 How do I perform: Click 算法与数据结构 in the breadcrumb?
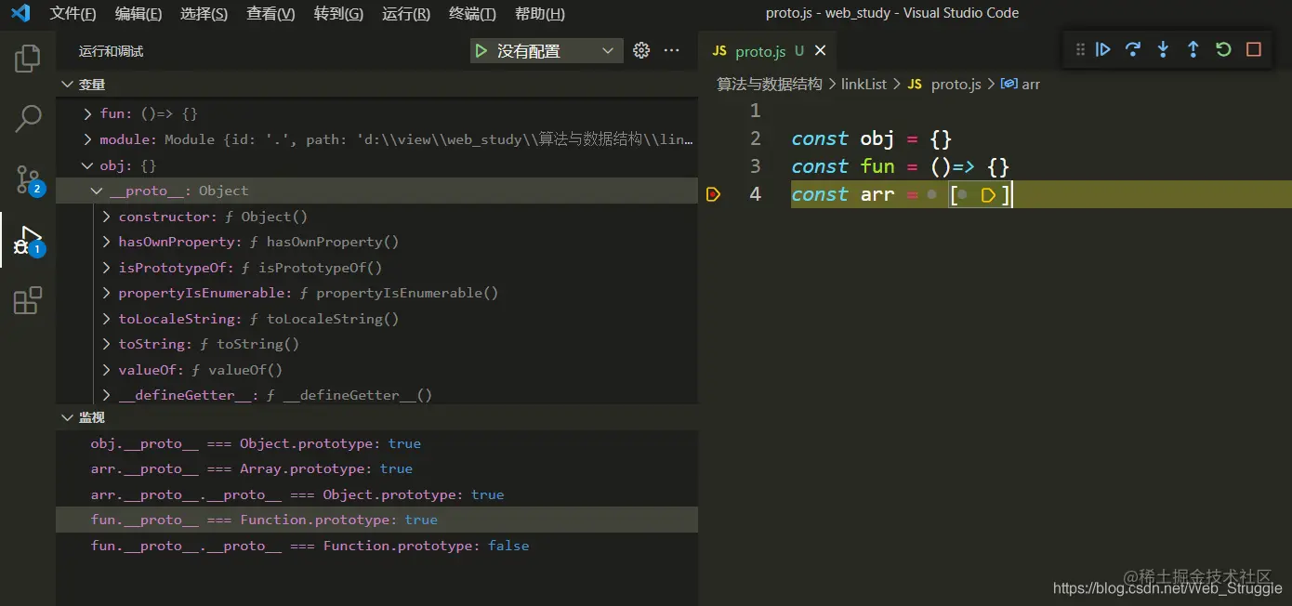(x=770, y=84)
